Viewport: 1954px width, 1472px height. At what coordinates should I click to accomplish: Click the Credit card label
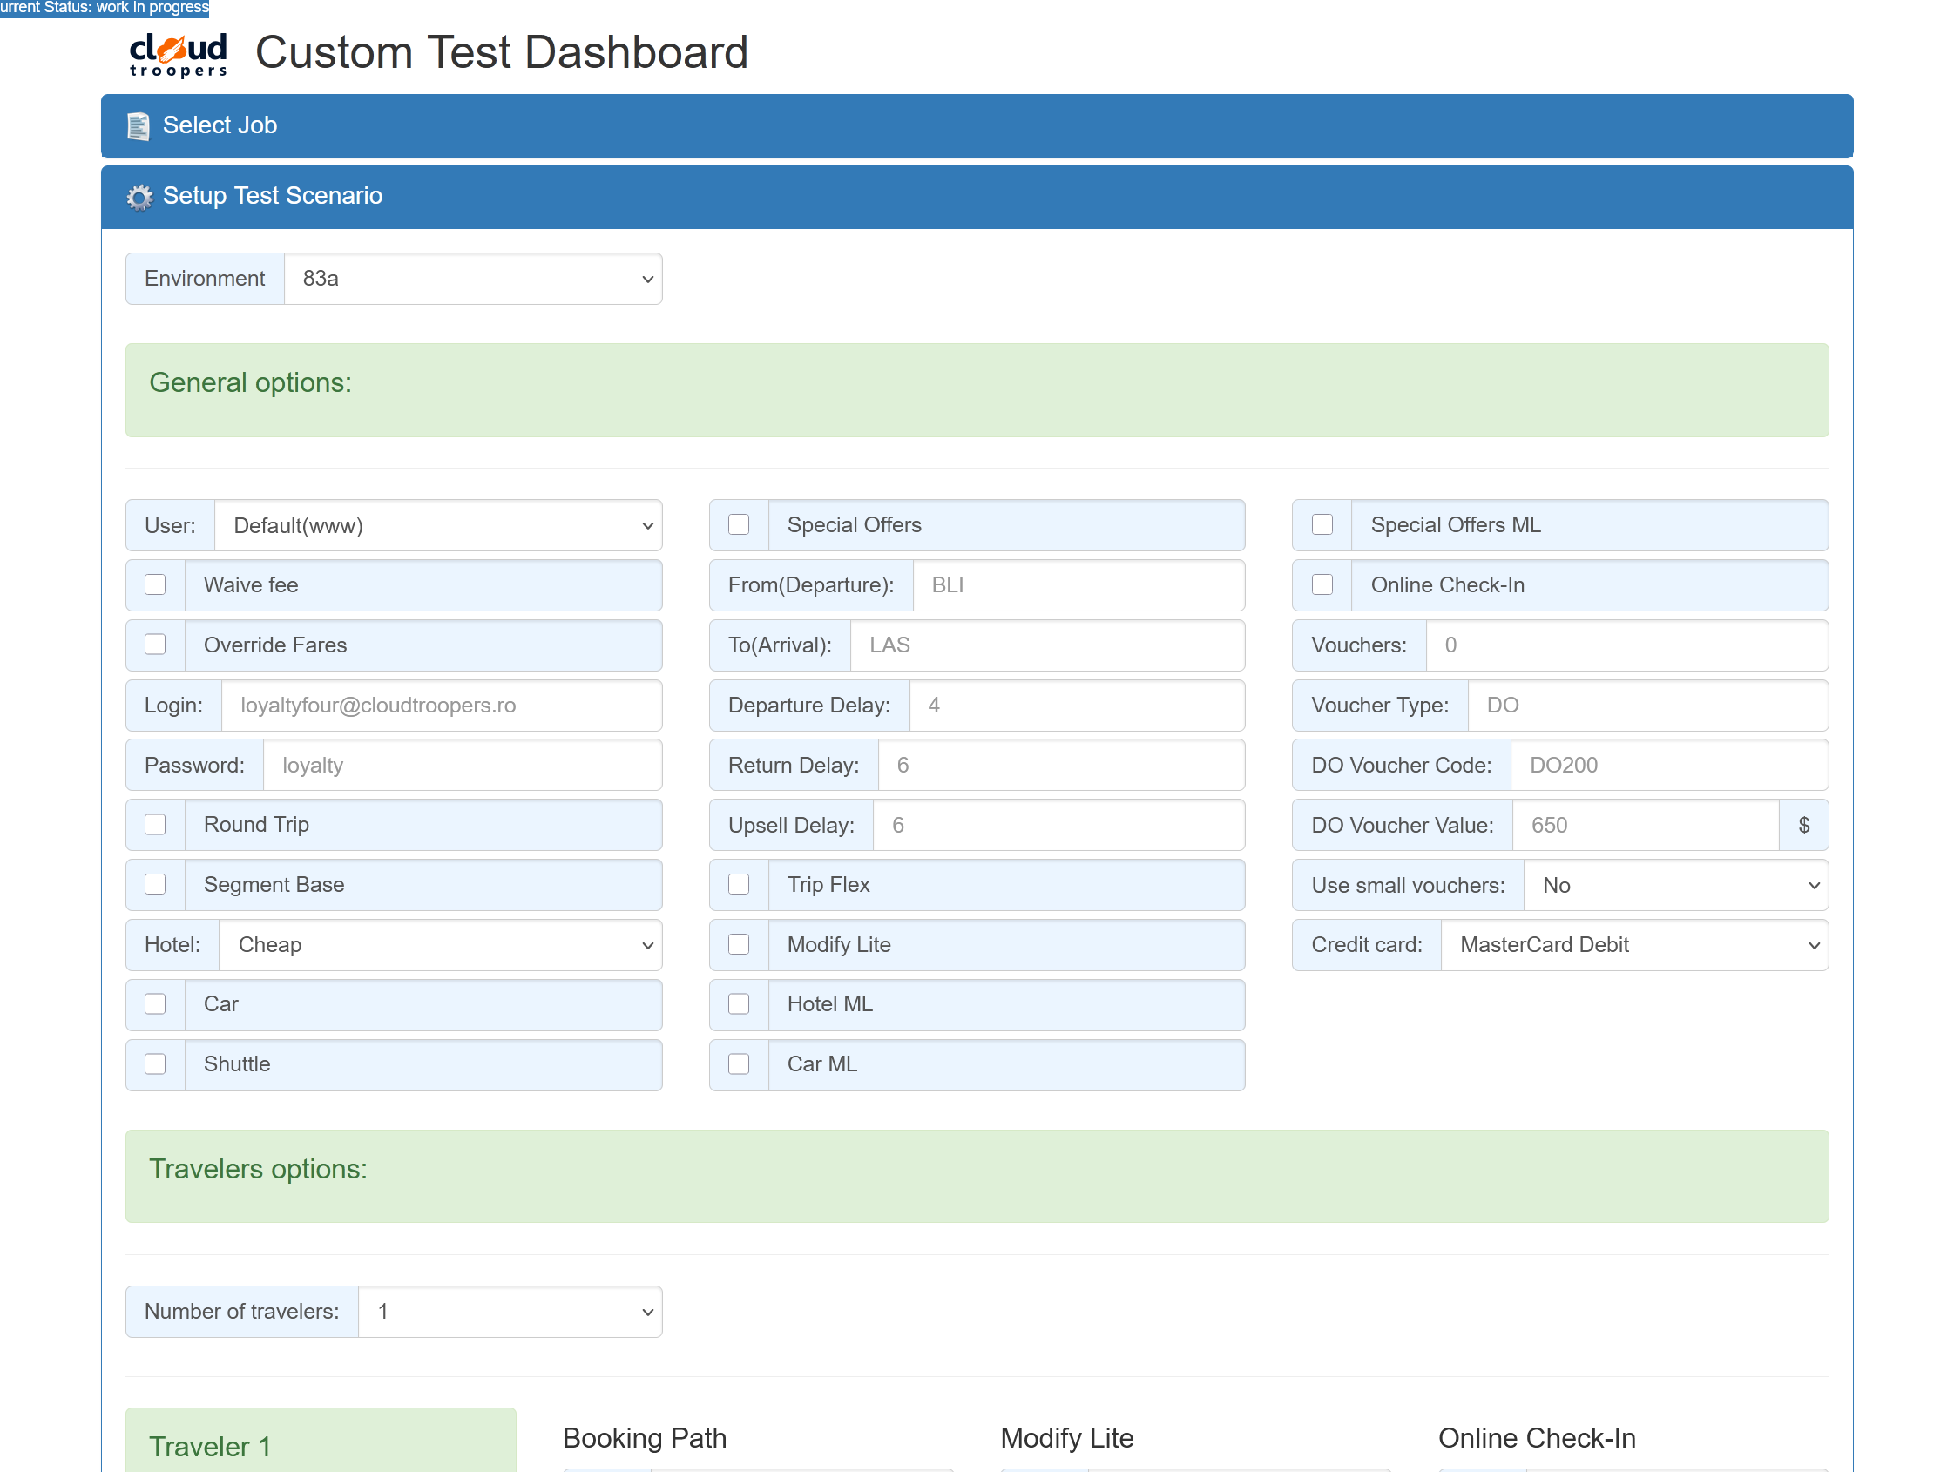(1367, 945)
